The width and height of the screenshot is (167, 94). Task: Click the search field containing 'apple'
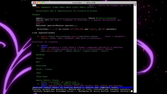tap(62, 18)
